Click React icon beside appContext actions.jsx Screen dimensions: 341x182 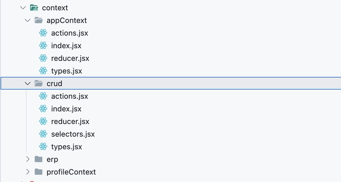tap(43, 33)
